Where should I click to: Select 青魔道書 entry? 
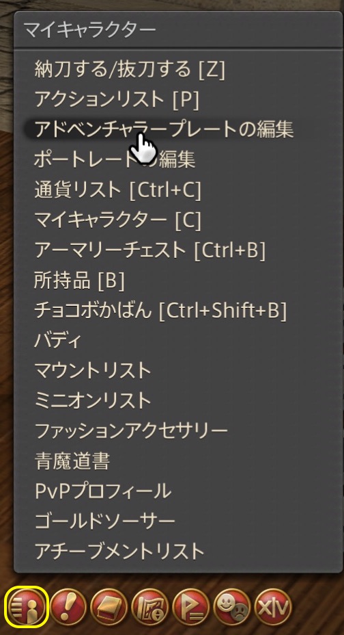72,461
